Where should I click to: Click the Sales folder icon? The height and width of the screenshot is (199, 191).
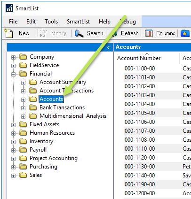[x=23, y=175]
